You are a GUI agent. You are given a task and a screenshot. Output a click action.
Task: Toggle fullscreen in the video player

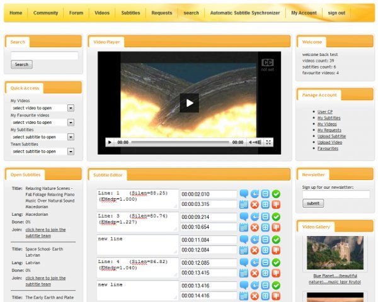pos(269,143)
